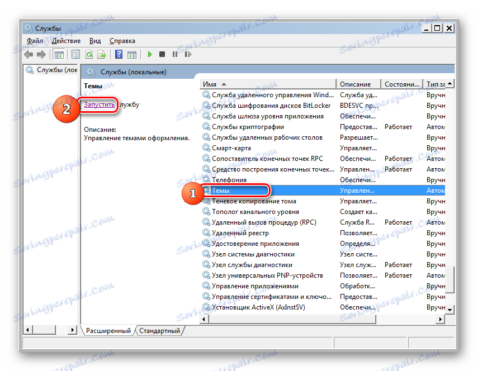Select Службы удаленных рабочих столов row
This screenshot has width=478, height=371.
coord(323,137)
